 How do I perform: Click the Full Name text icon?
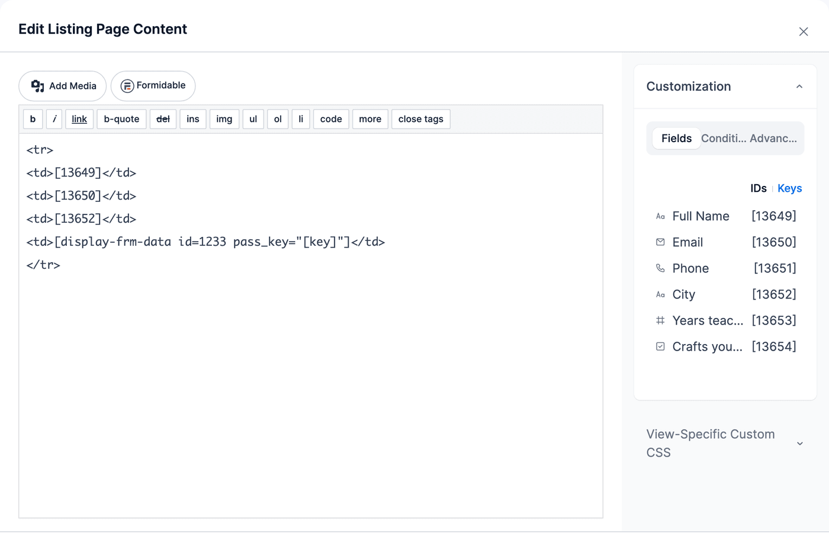[660, 216]
